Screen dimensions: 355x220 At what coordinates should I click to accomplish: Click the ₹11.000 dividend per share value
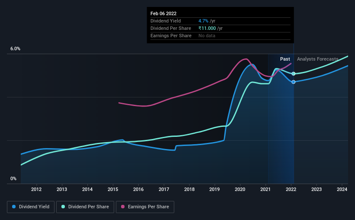pos(207,28)
